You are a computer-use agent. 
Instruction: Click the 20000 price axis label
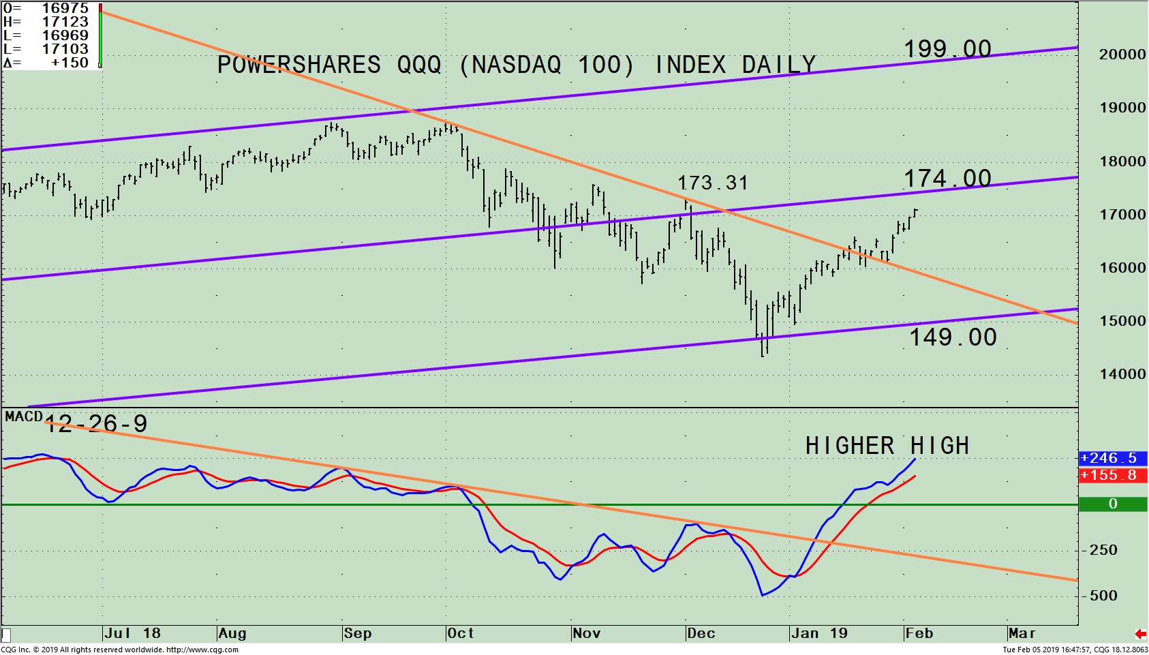pos(1122,55)
